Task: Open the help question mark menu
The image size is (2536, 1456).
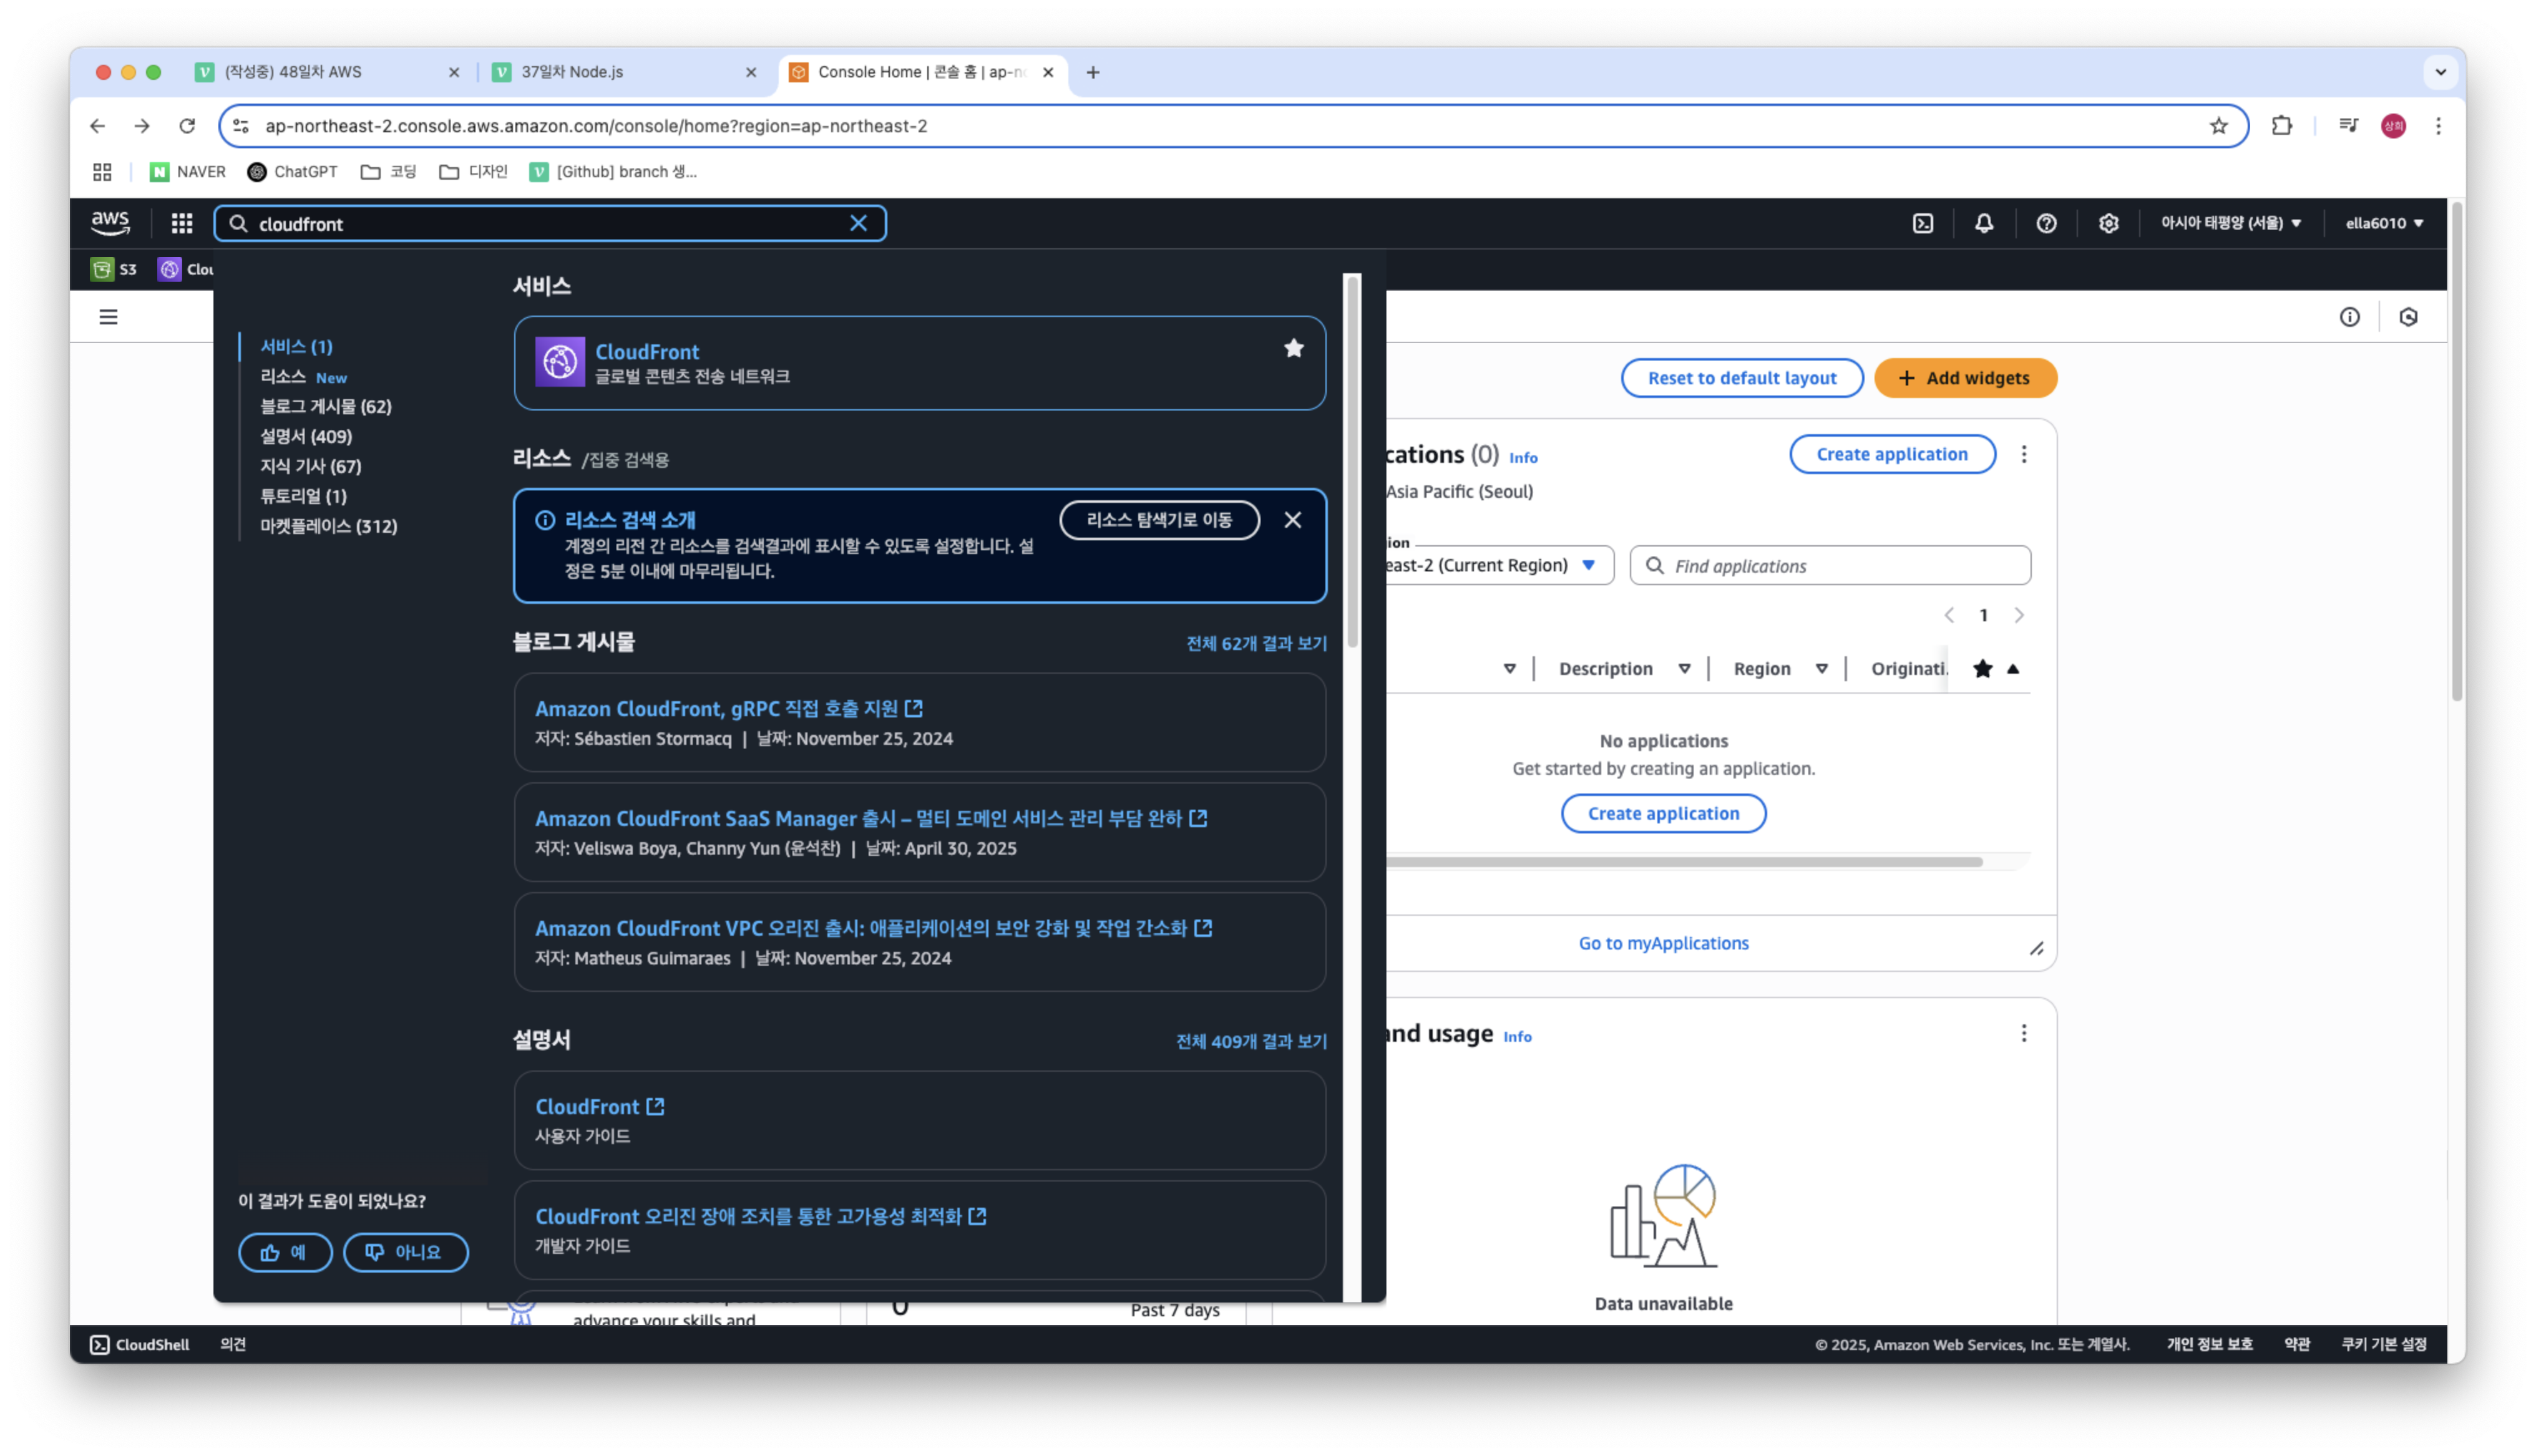Action: 2046,223
